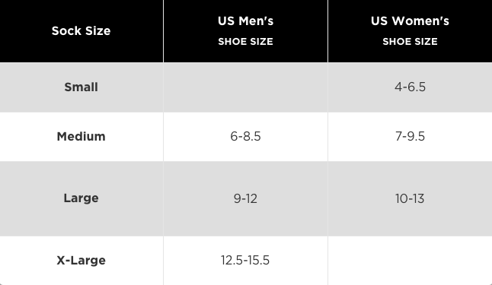Select the men's 9-12 size cell
Image resolution: width=492 pixels, height=285 pixels.
click(245, 198)
